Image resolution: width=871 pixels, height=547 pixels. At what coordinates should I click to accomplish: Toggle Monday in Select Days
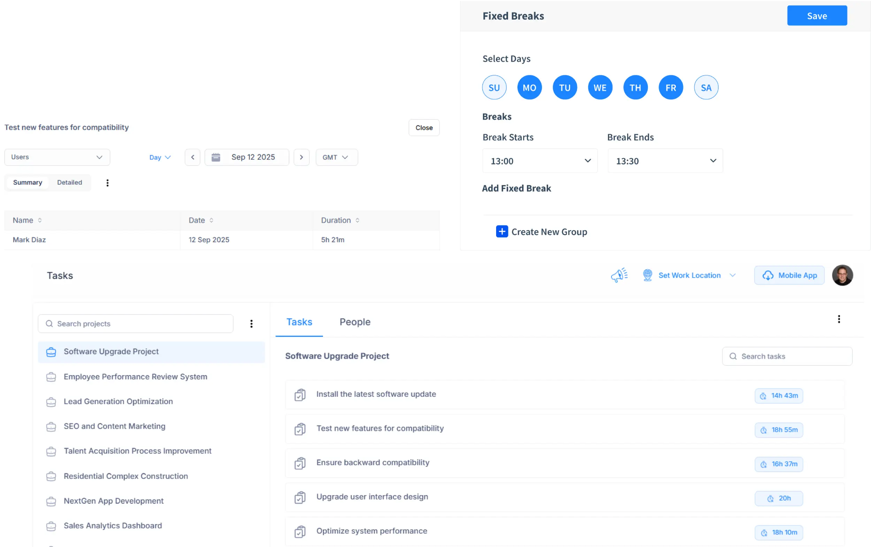click(529, 87)
